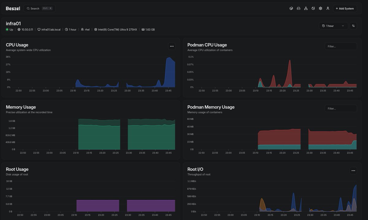The height and width of the screenshot is (220, 368).
Task: Click the blue CPU usage peak near 23:45
Action: point(170,72)
